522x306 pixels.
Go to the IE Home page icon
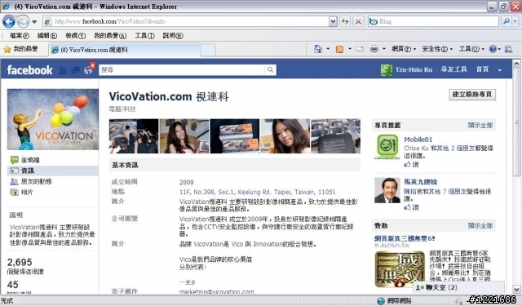pos(318,49)
